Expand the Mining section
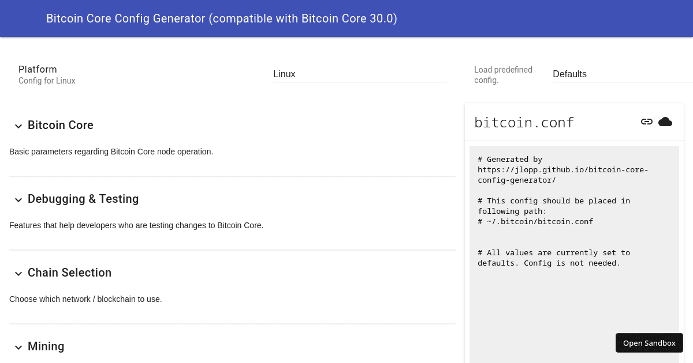This screenshot has height=363, width=693. pyautogui.click(x=46, y=346)
